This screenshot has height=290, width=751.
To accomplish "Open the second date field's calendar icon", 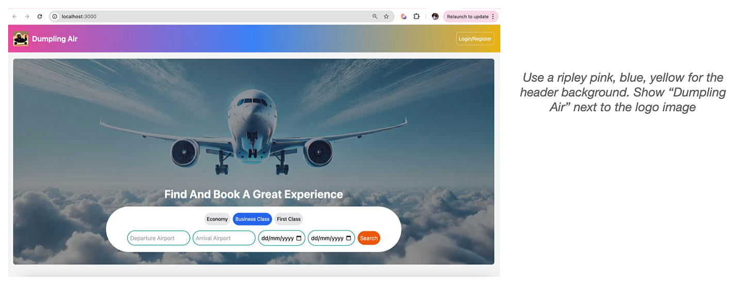I will point(349,238).
